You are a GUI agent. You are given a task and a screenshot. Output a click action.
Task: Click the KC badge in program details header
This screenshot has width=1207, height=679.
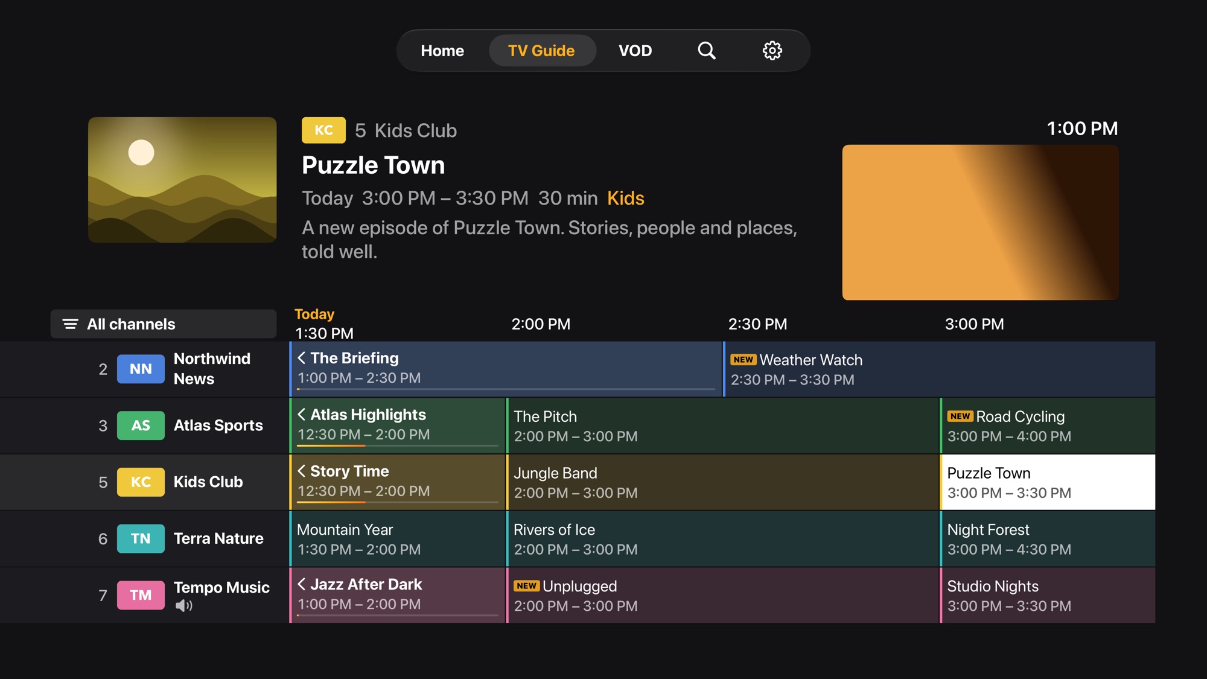323,130
